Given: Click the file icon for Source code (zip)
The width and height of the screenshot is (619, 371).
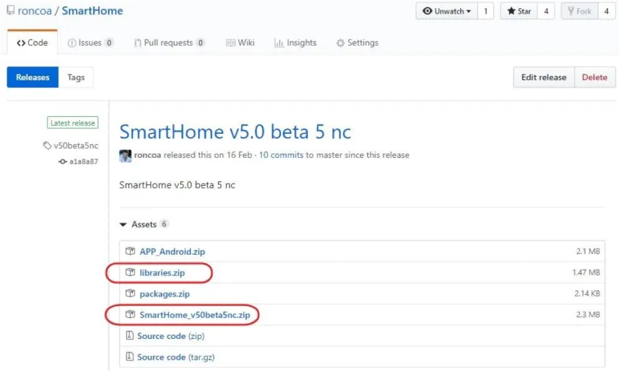Looking at the screenshot, I should pos(129,335).
